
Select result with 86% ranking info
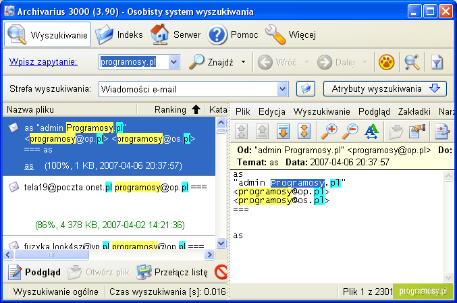pyautogui.click(x=110, y=225)
